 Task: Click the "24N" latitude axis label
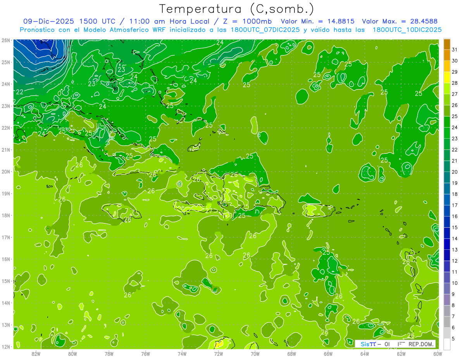(x=6, y=84)
